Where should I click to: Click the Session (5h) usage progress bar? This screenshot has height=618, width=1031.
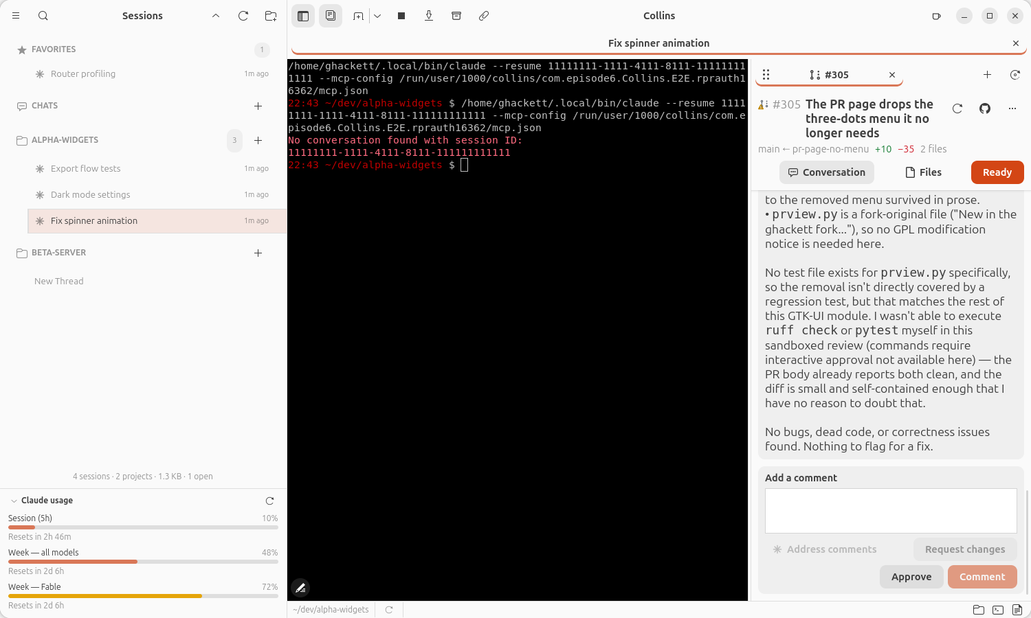click(143, 527)
